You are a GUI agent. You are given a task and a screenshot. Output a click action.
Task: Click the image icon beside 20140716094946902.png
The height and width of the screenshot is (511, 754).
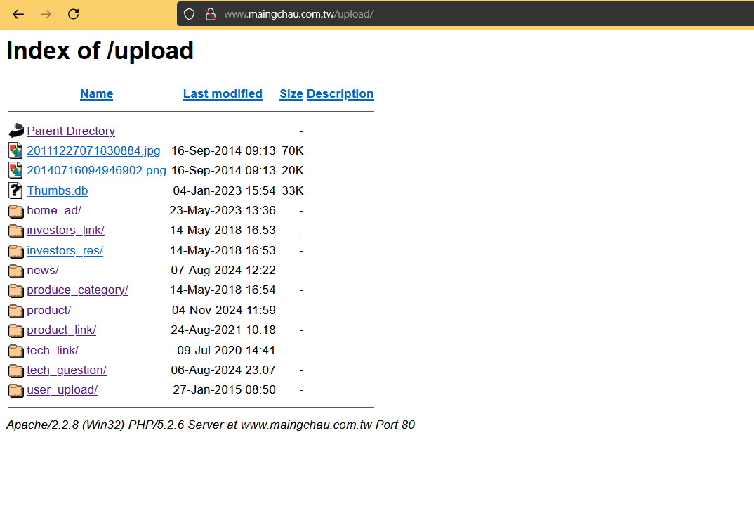coord(15,171)
